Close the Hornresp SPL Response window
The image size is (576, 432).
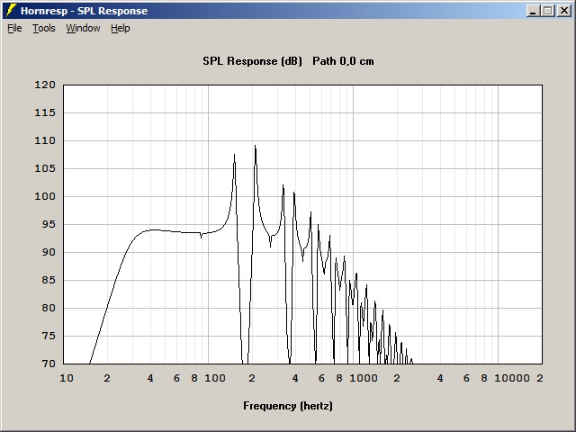pyautogui.click(x=563, y=11)
